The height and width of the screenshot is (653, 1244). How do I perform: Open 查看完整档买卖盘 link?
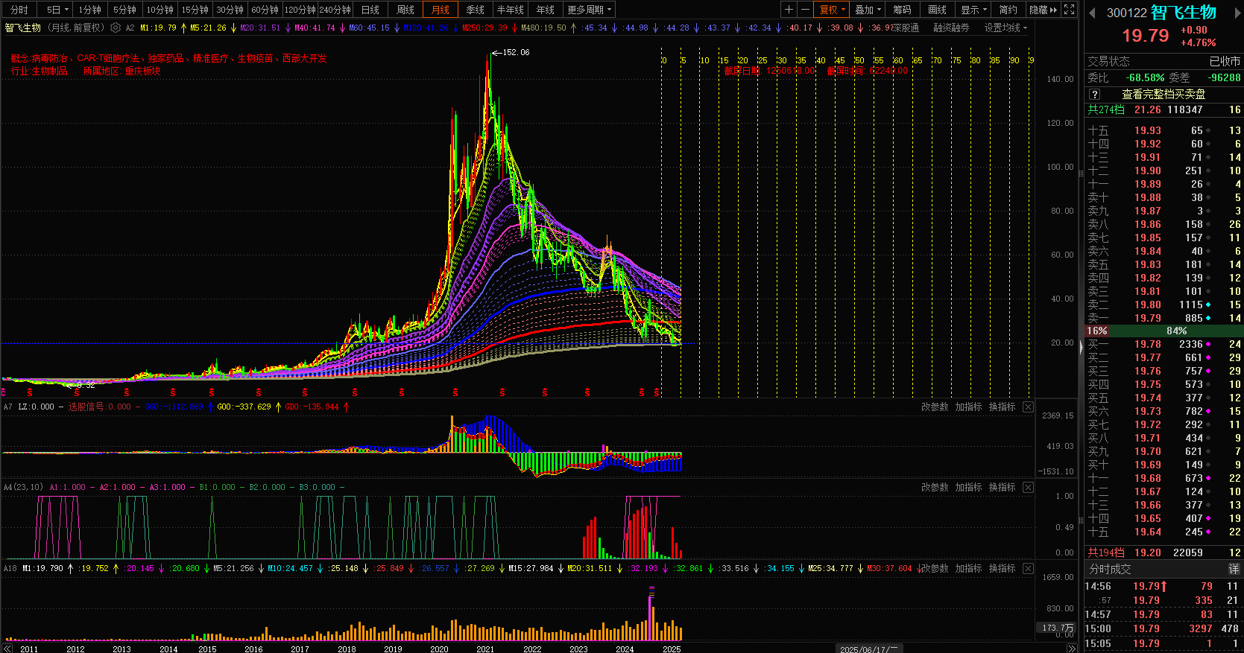click(1164, 95)
